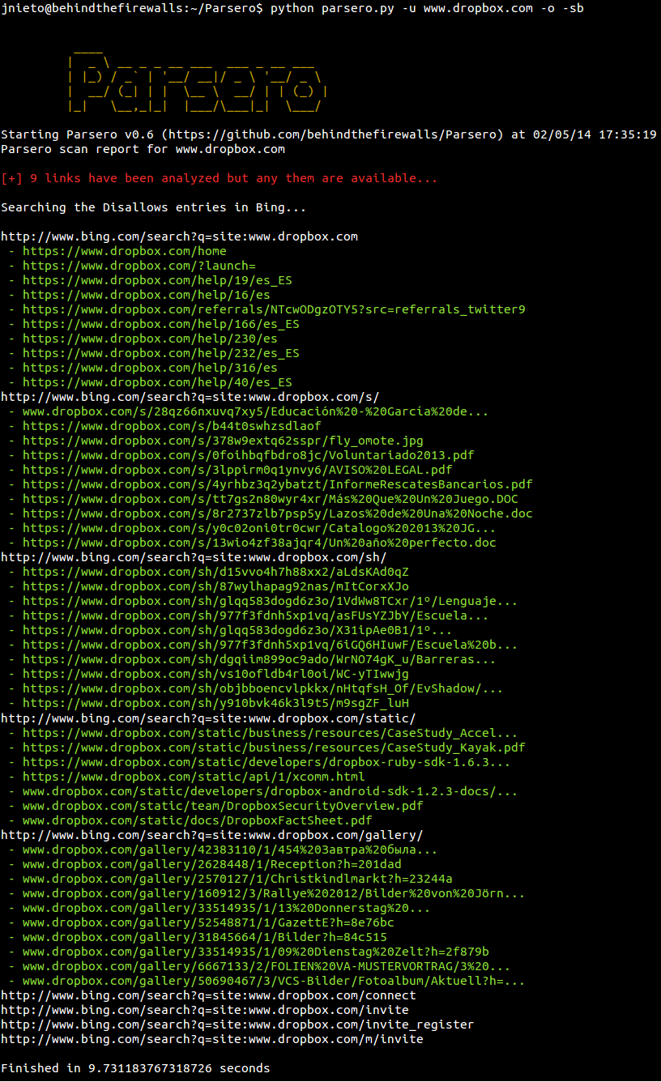
Task: Open the CaseStudy_Accel link
Action: (271, 732)
